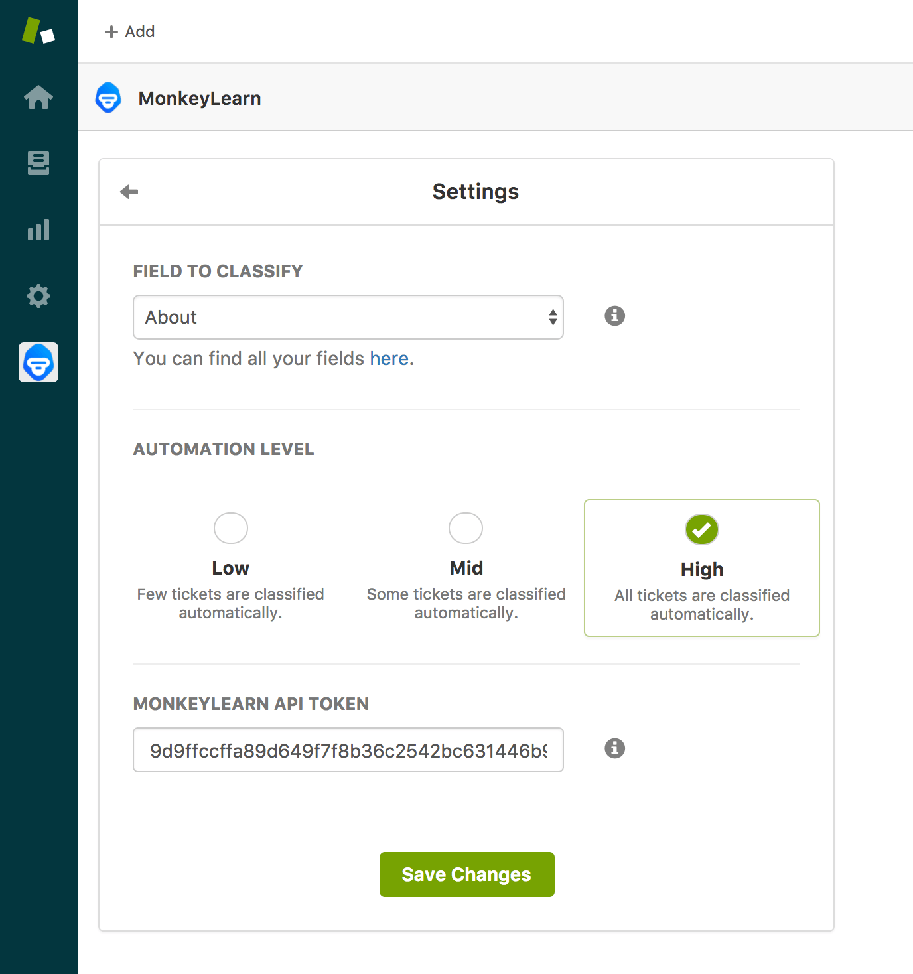Click the Settings heading title
The image size is (913, 974).
click(x=475, y=192)
